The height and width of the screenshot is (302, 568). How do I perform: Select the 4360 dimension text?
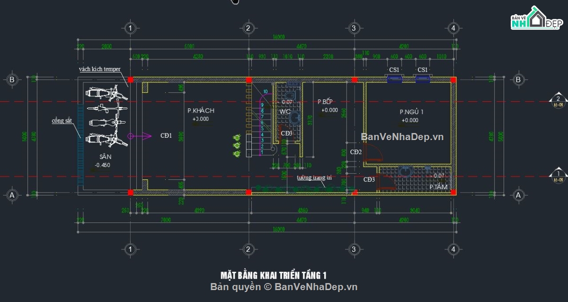pyautogui.click(x=302, y=210)
